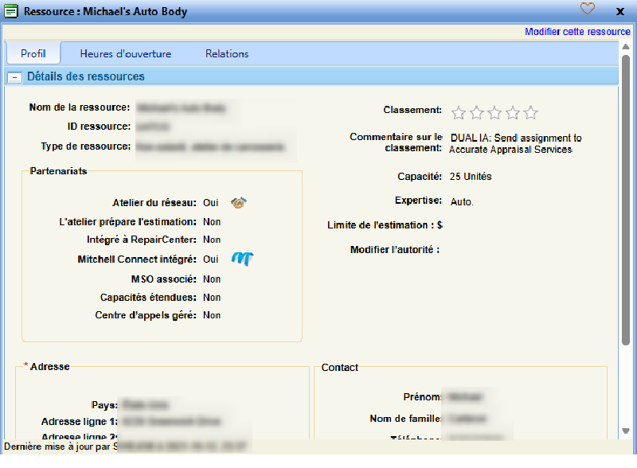637x468 pixels.
Task: Collapse the Détails des ressources section
Action: [14, 77]
